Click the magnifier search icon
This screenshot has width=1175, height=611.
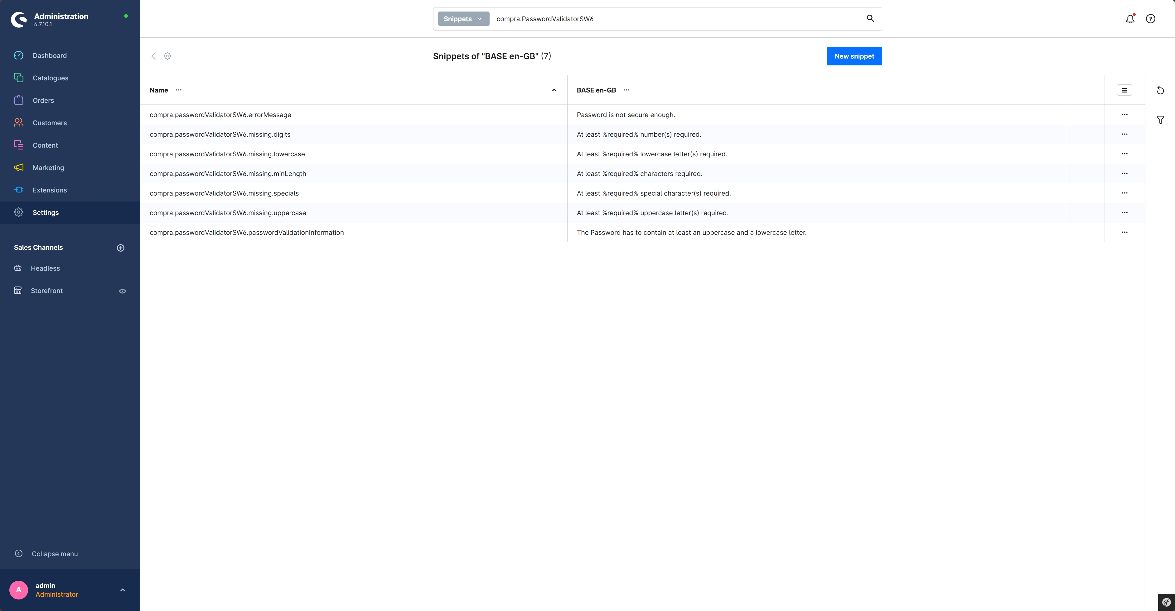tap(870, 18)
